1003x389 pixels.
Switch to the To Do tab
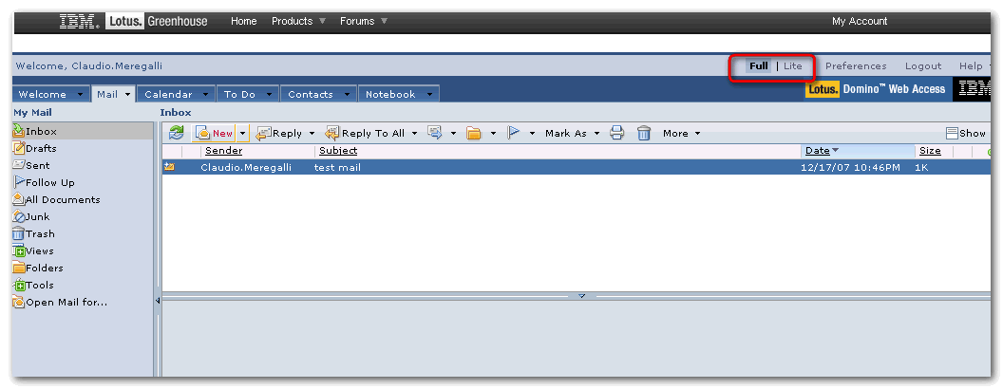240,94
